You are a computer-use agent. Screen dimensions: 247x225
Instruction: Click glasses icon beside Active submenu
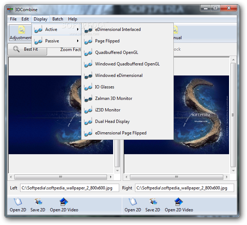point(38,29)
